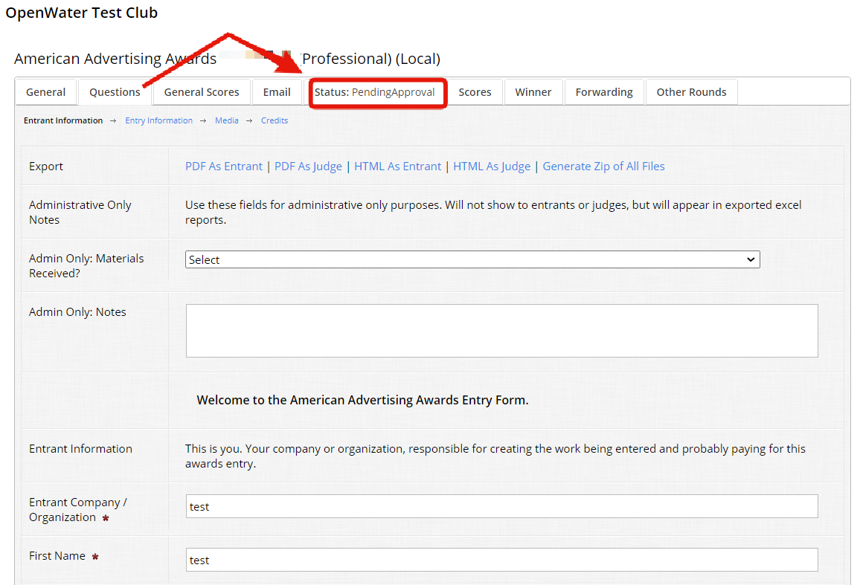Jump to Media section link
This screenshot has height=585, width=863.
coord(227,120)
